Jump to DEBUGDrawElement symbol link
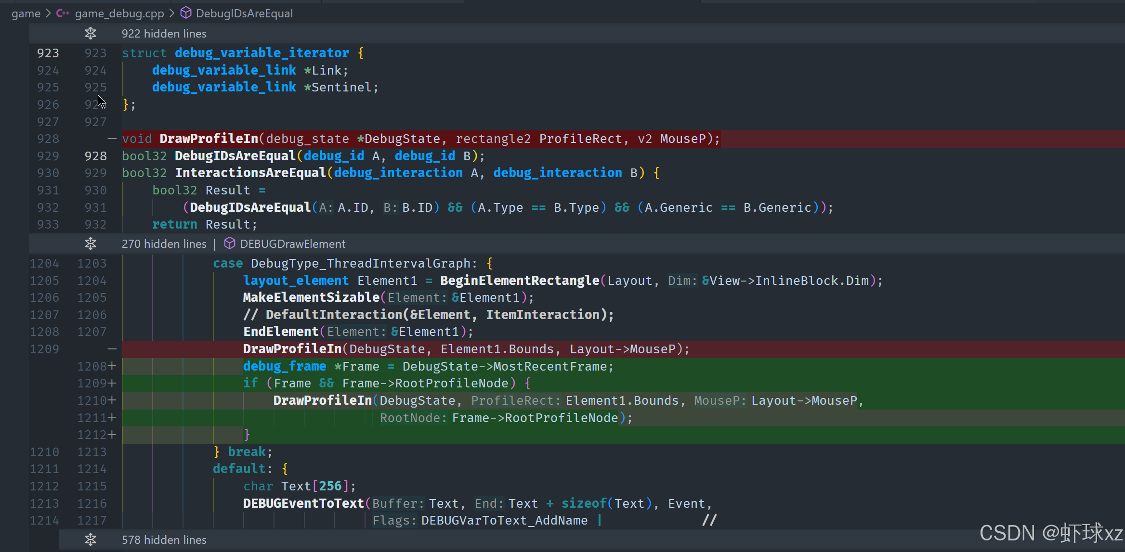Viewport: 1125px width, 552px height. (x=292, y=244)
